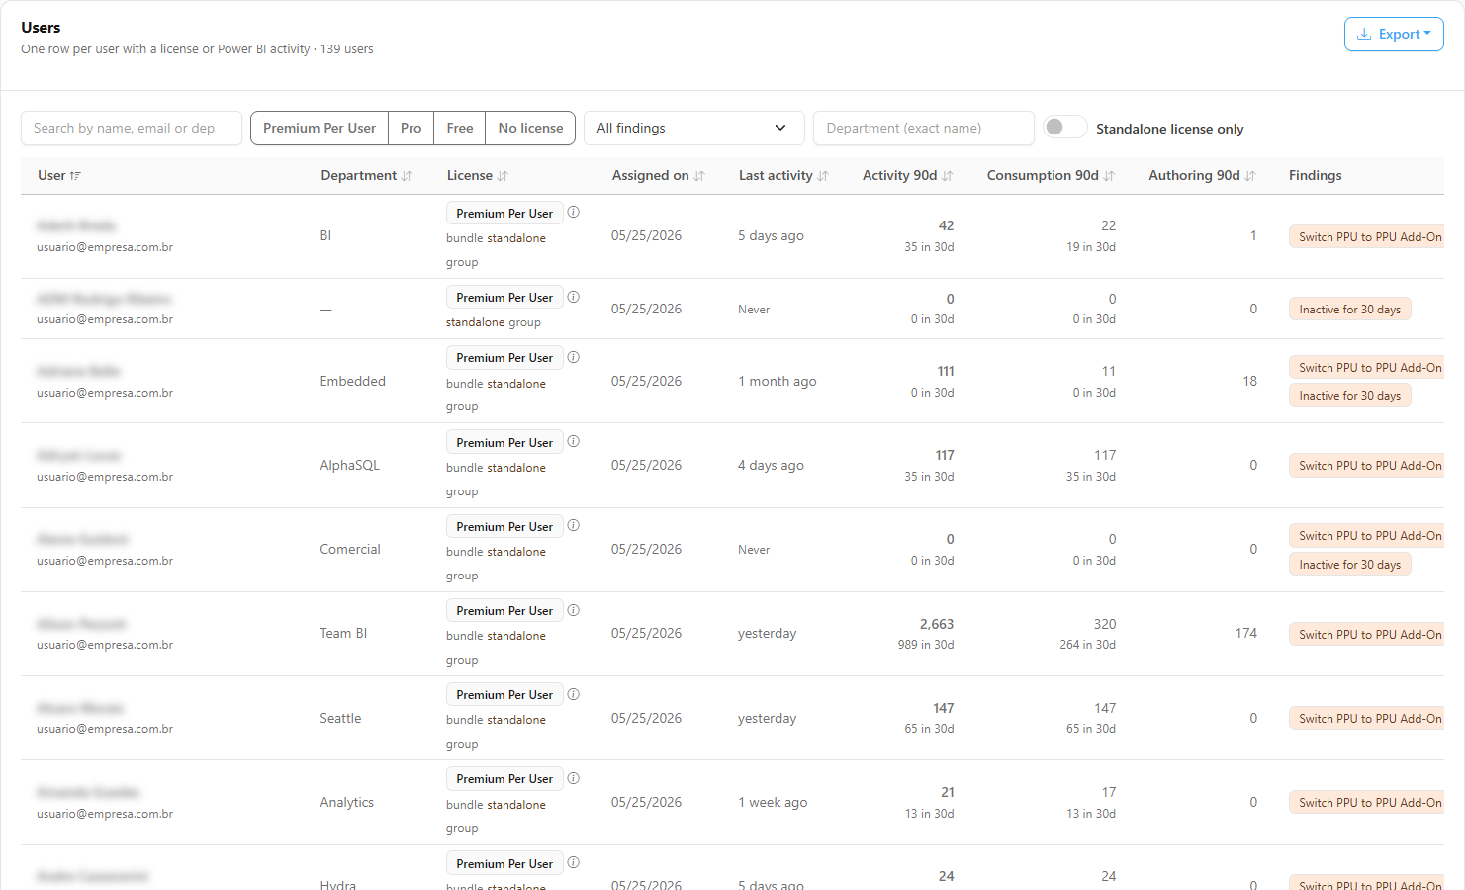Click Inactive for 30 days in Embedded row
The image size is (1465, 890).
tap(1349, 396)
